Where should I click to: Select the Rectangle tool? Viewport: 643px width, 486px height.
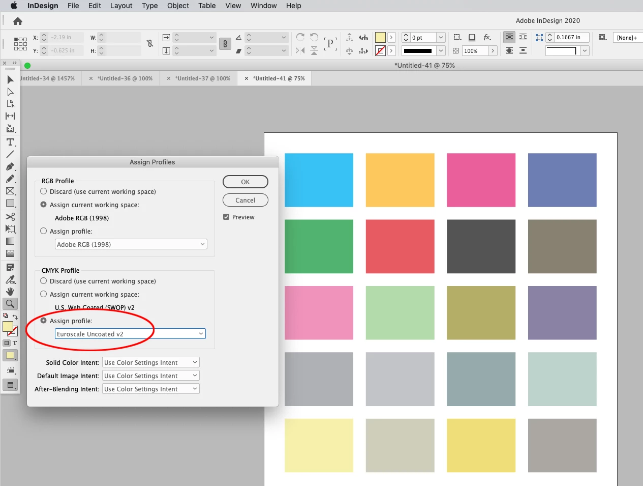[10, 204]
